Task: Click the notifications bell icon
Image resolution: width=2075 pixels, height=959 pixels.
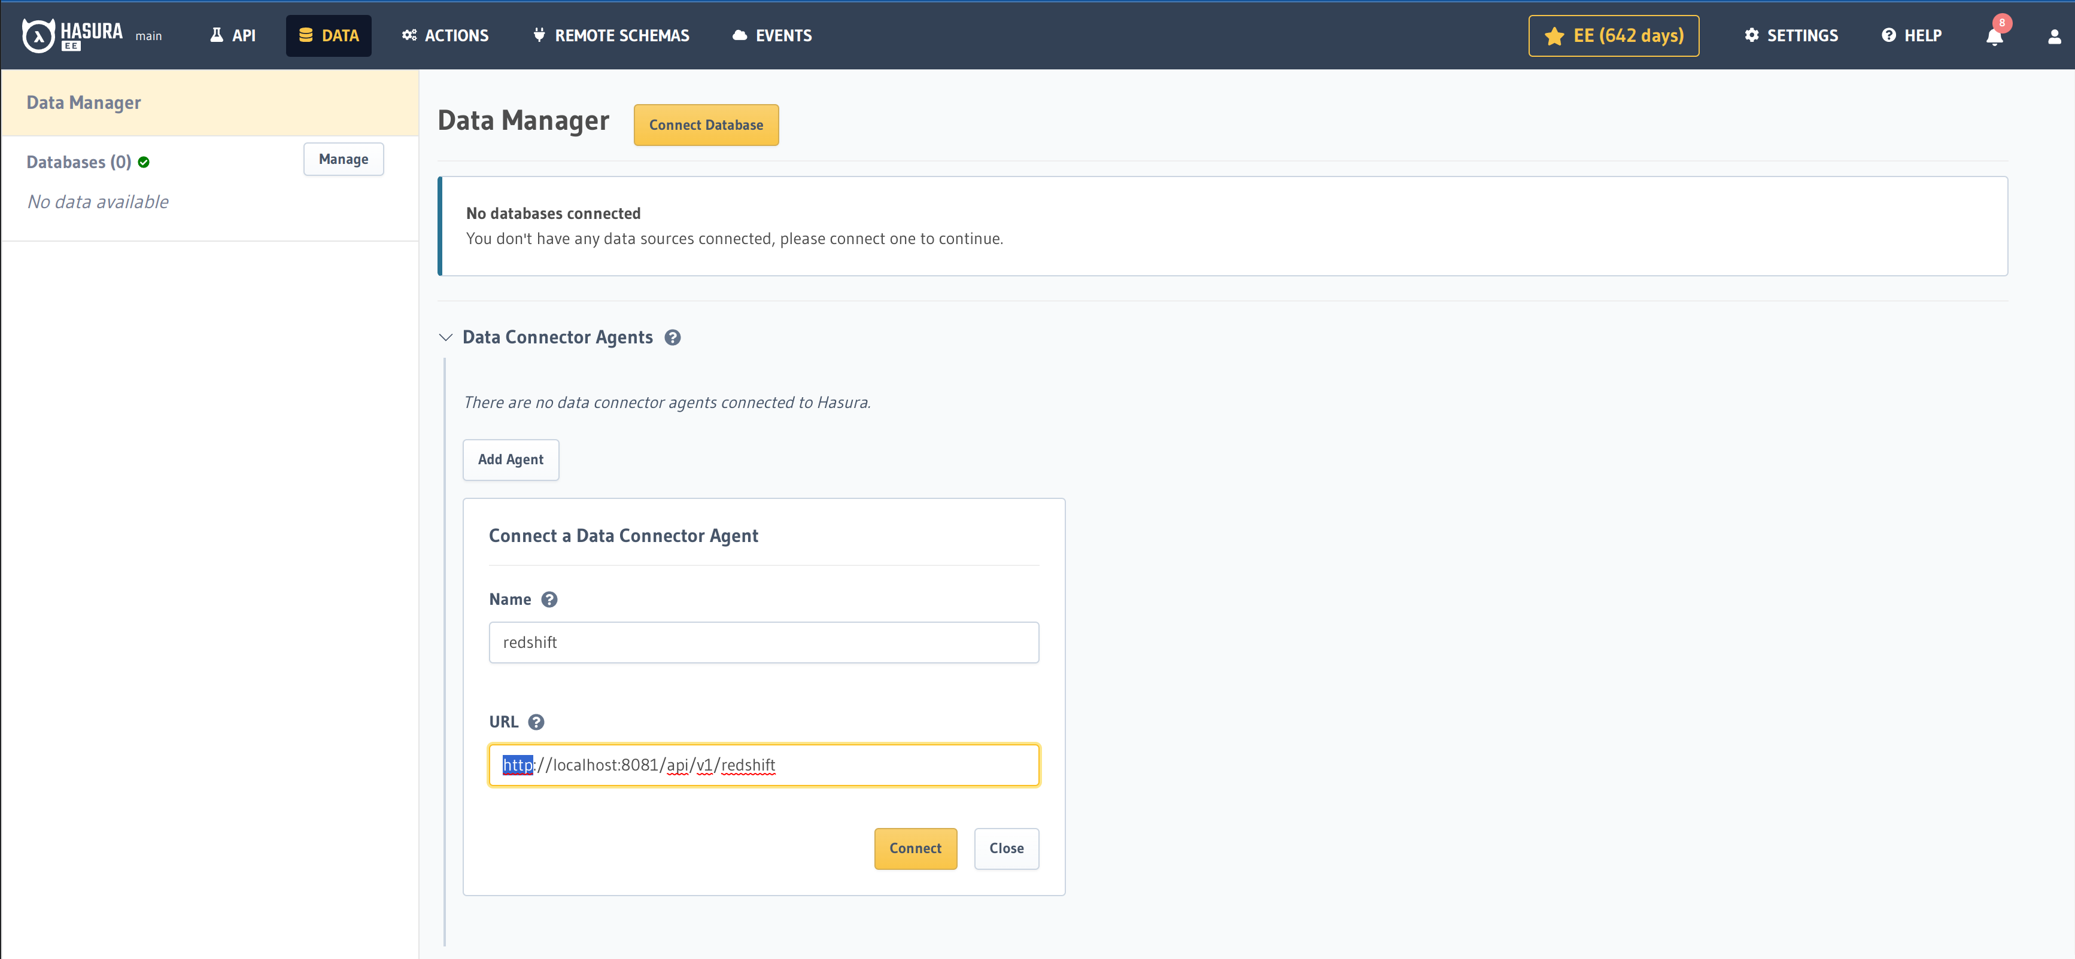Action: click(1993, 36)
